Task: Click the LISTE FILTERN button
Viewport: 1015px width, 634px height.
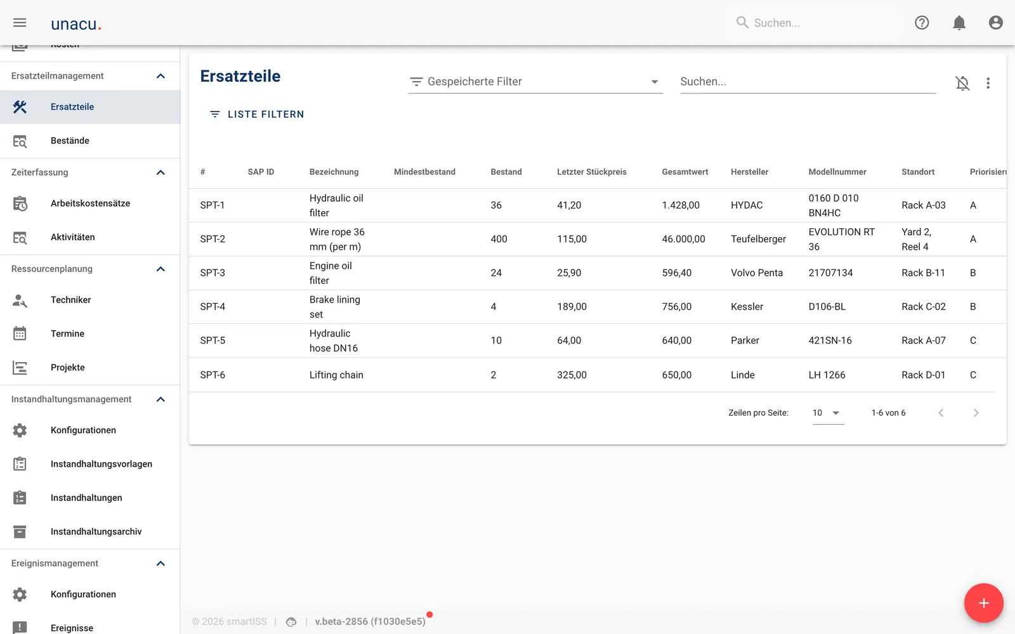Action: tap(257, 114)
